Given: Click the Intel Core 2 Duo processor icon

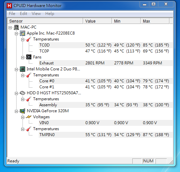Looking at the screenshot, I should [x=22, y=69].
